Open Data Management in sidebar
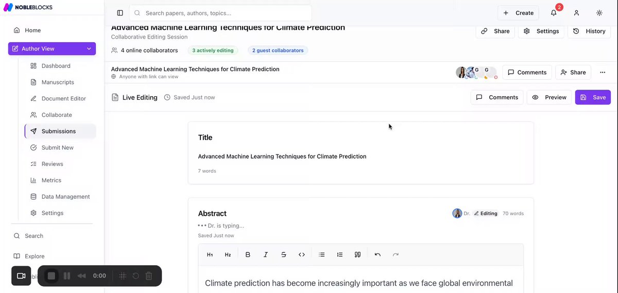Viewport: 618px width, 293px height. 66,197
